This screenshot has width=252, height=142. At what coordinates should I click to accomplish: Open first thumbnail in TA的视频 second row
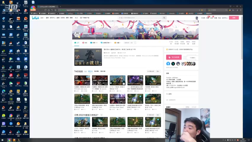[82, 99]
